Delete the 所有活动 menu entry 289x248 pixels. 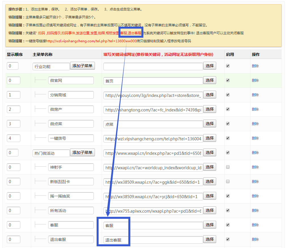tap(255, 211)
